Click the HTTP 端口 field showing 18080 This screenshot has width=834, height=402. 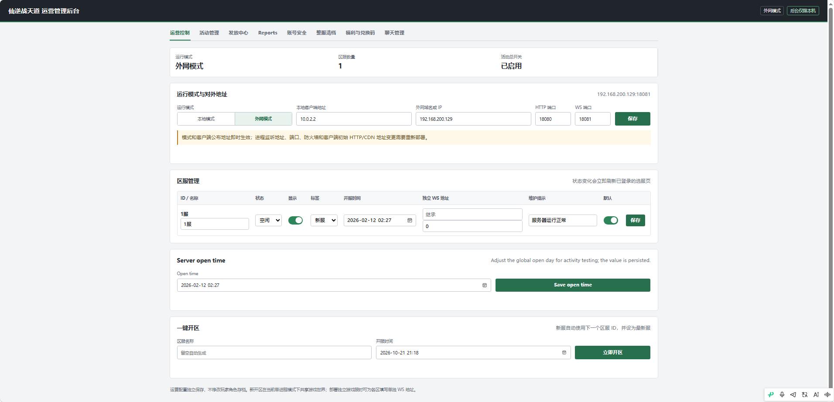pos(553,119)
